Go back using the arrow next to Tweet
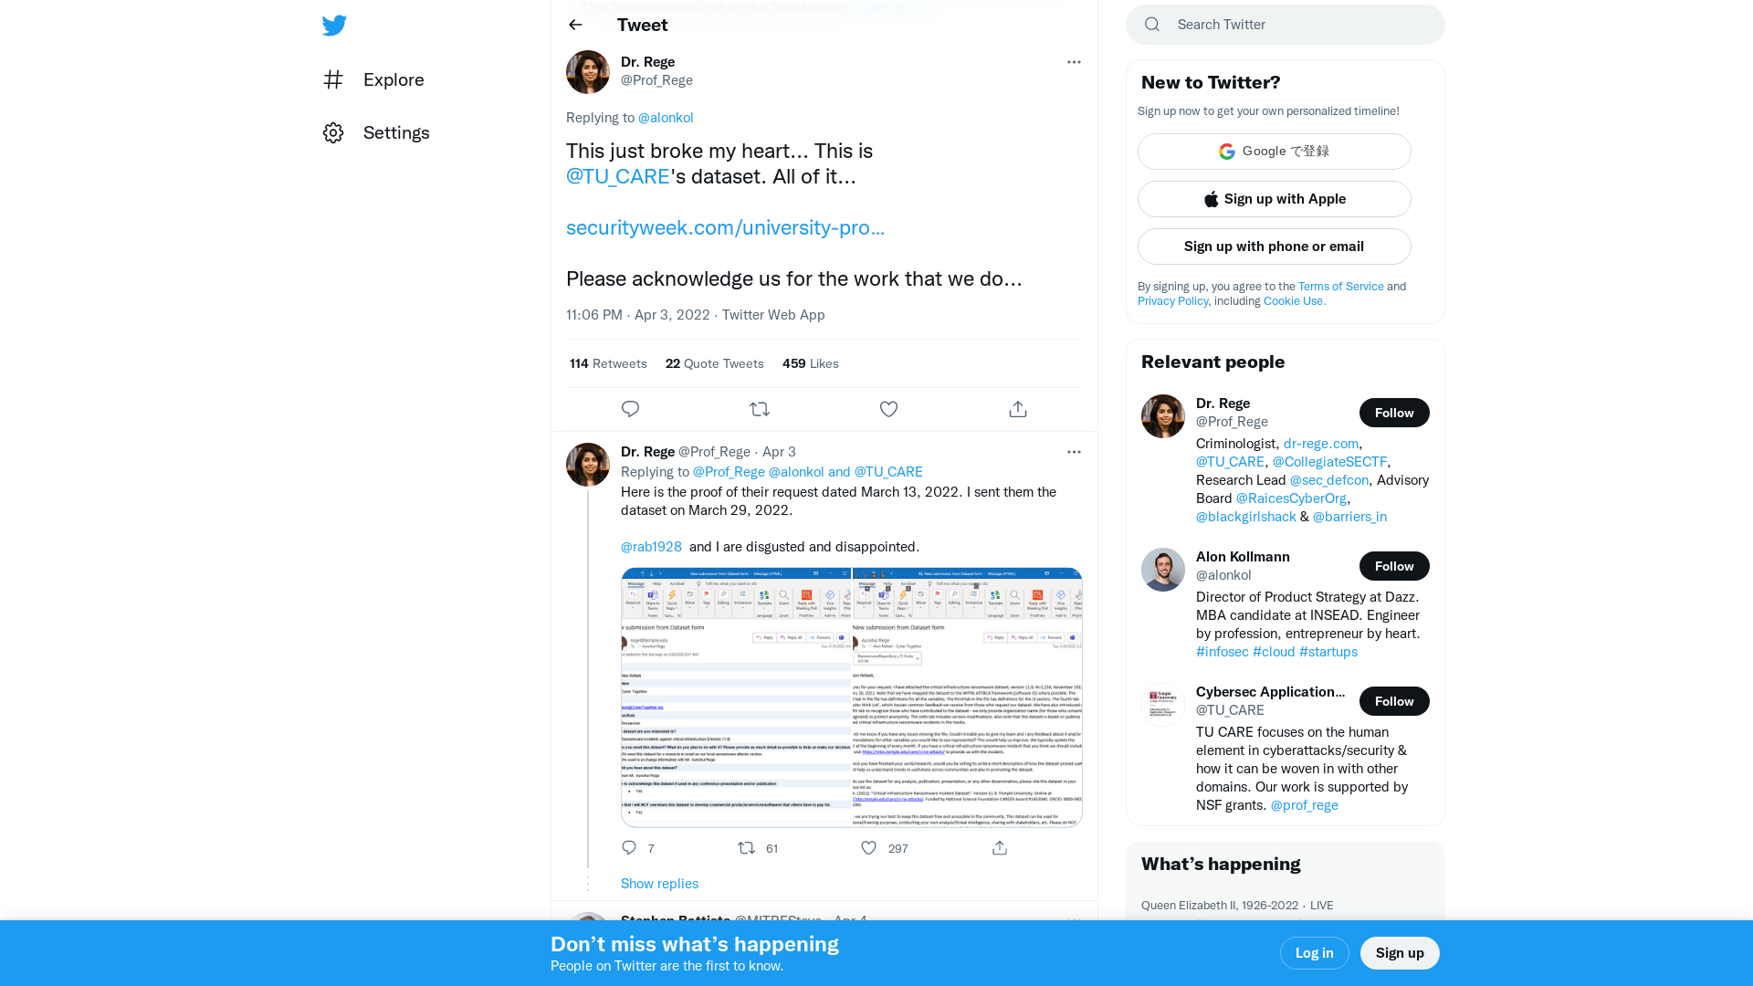 (x=575, y=25)
